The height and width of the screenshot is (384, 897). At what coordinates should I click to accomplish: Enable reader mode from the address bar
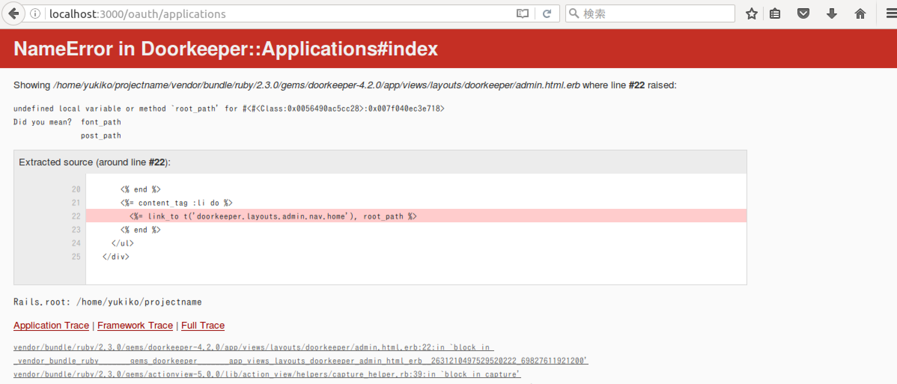[x=522, y=13]
